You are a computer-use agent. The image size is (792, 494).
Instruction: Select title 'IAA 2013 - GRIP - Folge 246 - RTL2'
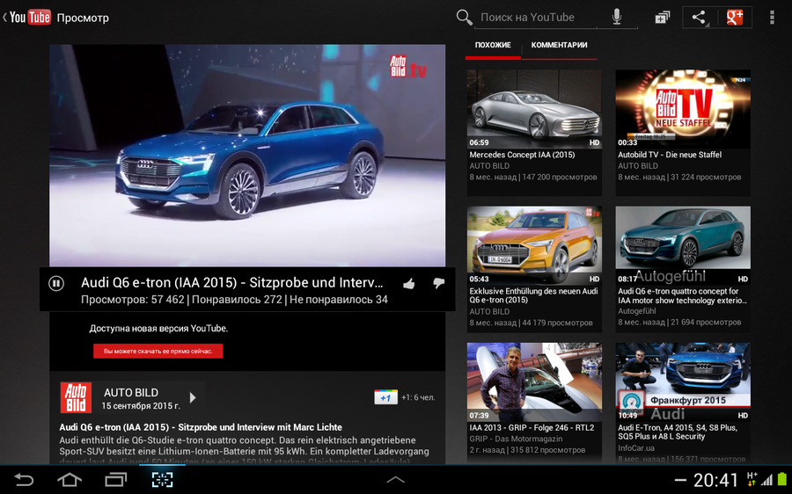point(532,428)
